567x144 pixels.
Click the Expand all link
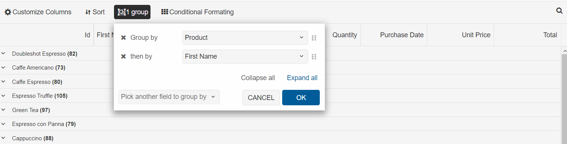(x=302, y=78)
